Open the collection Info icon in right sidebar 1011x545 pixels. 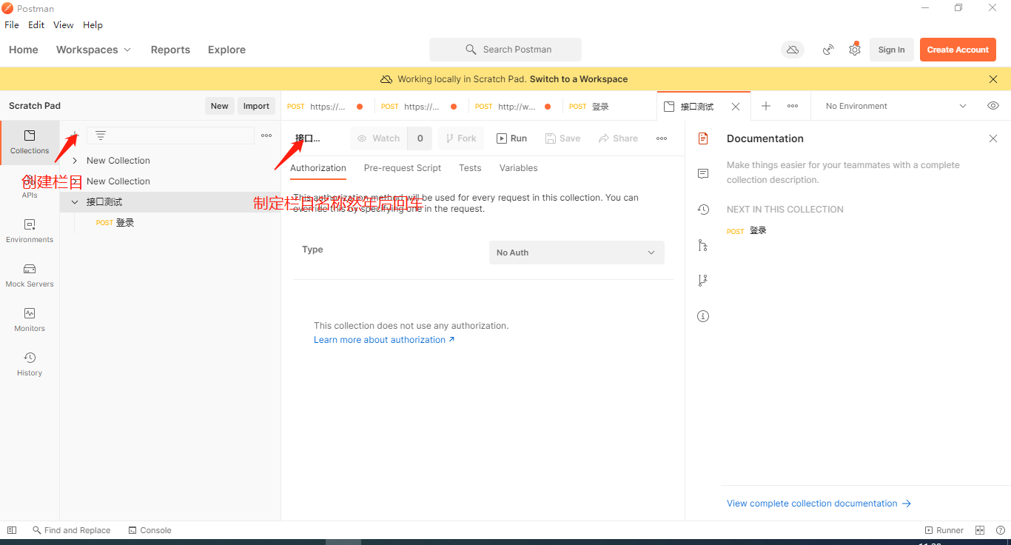(x=703, y=316)
